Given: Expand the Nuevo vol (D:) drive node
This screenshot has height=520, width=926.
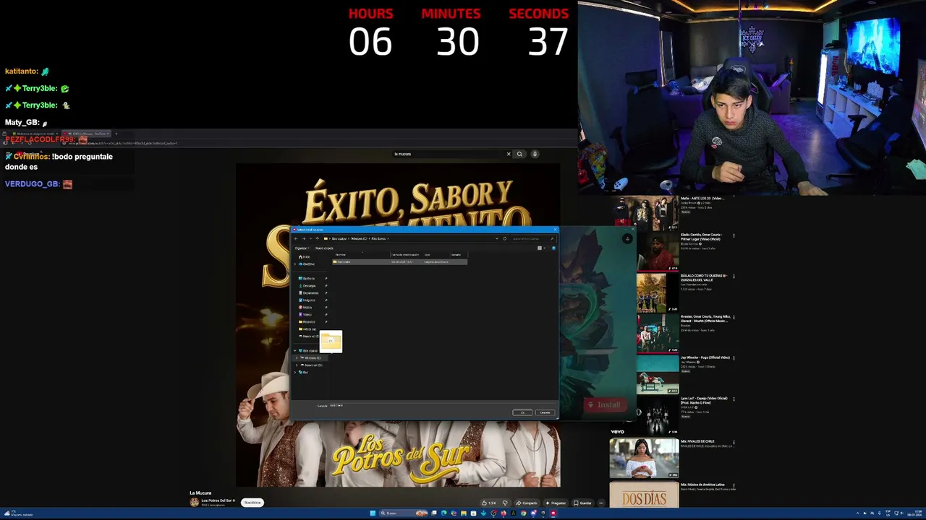Looking at the screenshot, I should click(x=297, y=365).
